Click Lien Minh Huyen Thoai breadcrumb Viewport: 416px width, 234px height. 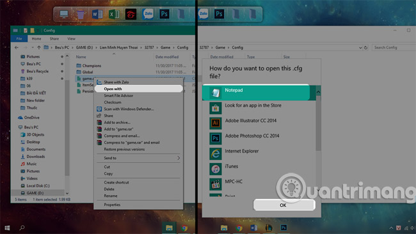[118, 48]
